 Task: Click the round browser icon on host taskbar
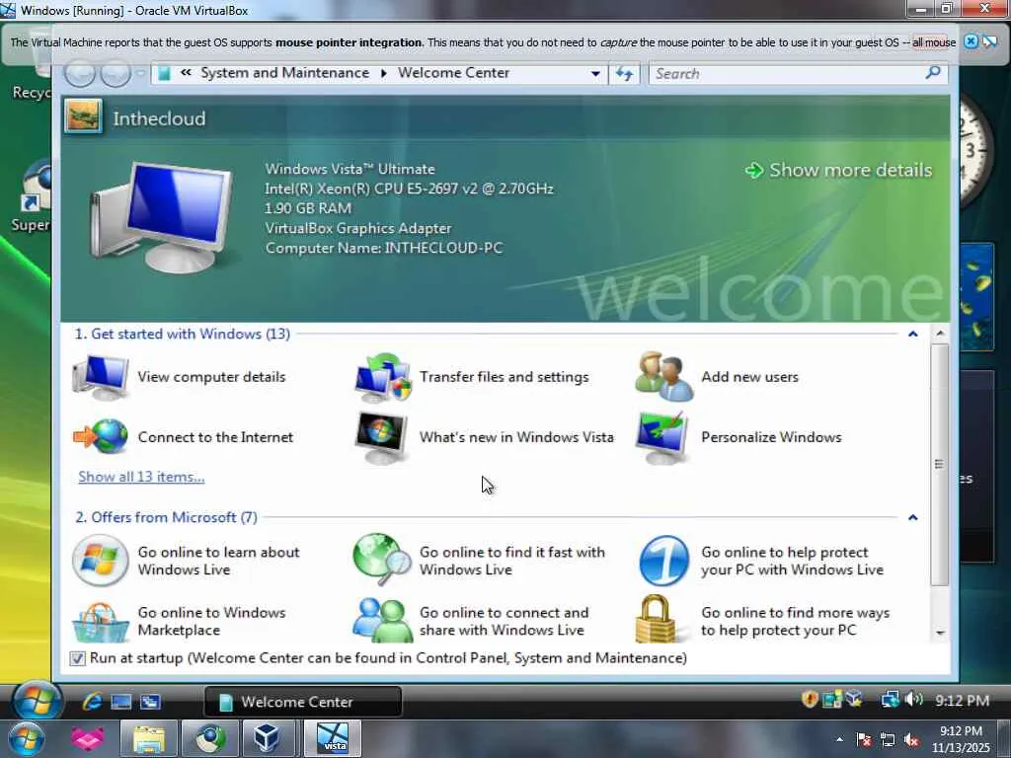point(210,738)
